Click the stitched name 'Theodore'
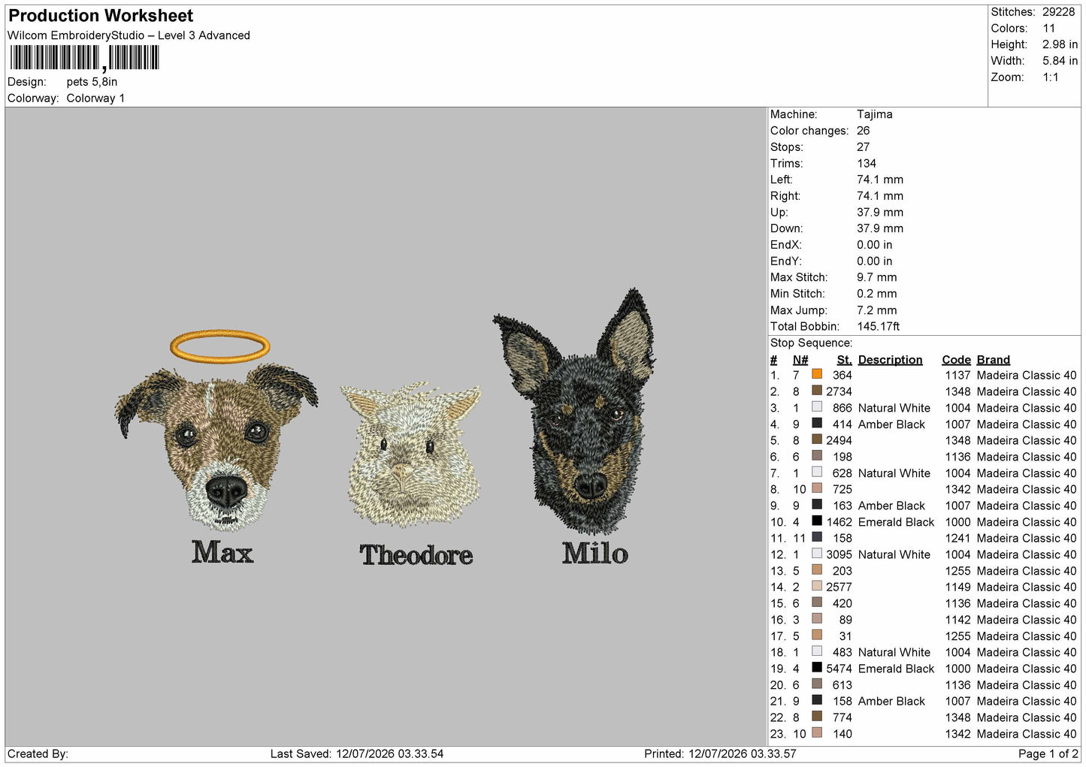1086x767 pixels. [416, 555]
